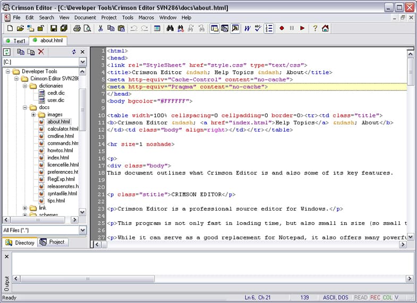Open the All Files filter dropdown

click(x=83, y=230)
